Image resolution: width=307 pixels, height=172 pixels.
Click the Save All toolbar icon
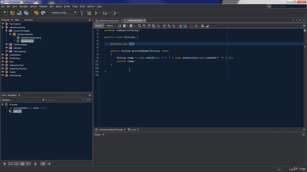click(x=26, y=13)
